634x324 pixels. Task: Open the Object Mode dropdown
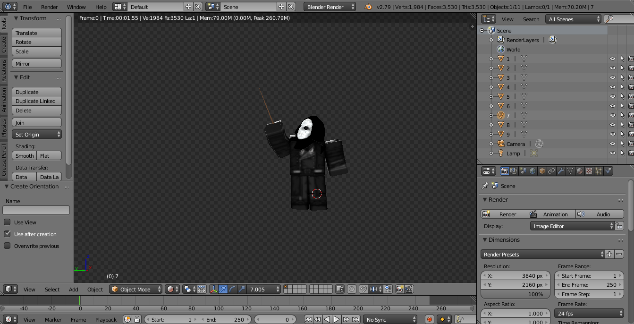[x=136, y=290]
